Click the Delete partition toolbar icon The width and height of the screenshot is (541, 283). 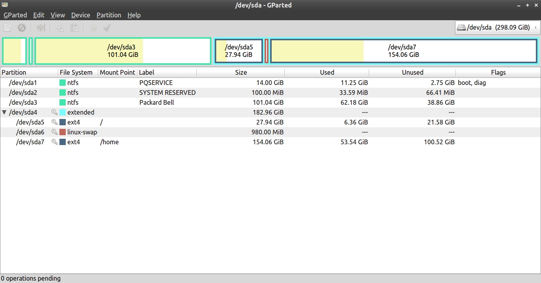pos(22,28)
